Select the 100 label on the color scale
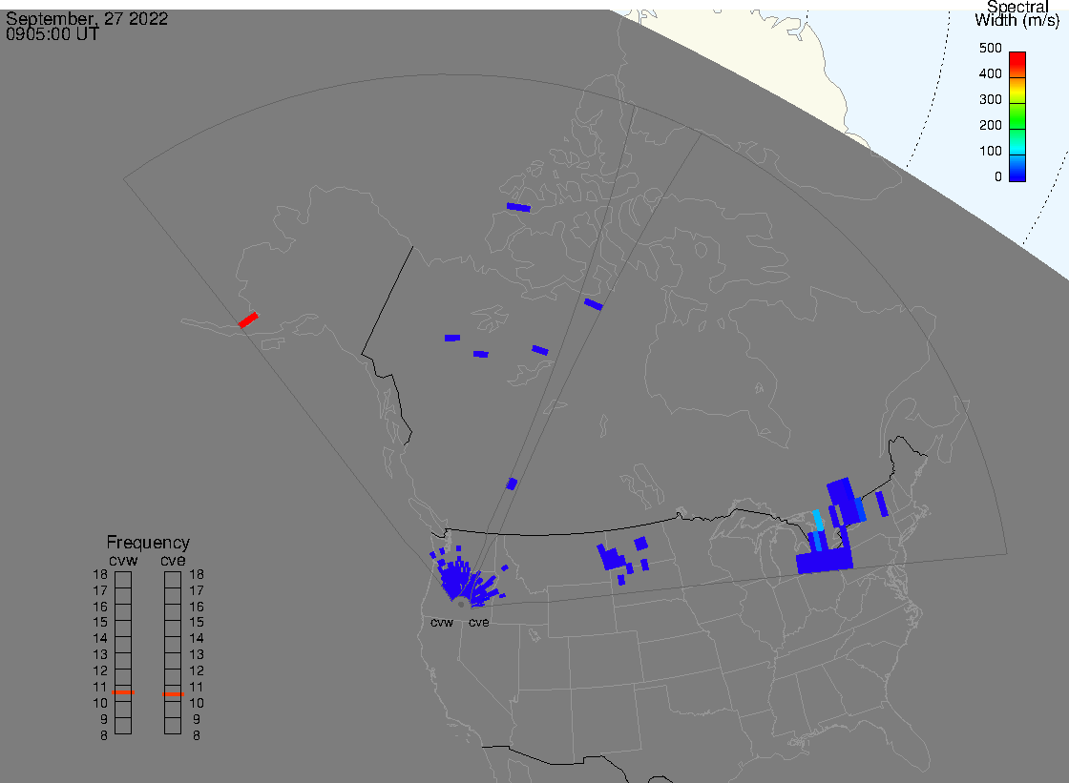 [x=990, y=152]
